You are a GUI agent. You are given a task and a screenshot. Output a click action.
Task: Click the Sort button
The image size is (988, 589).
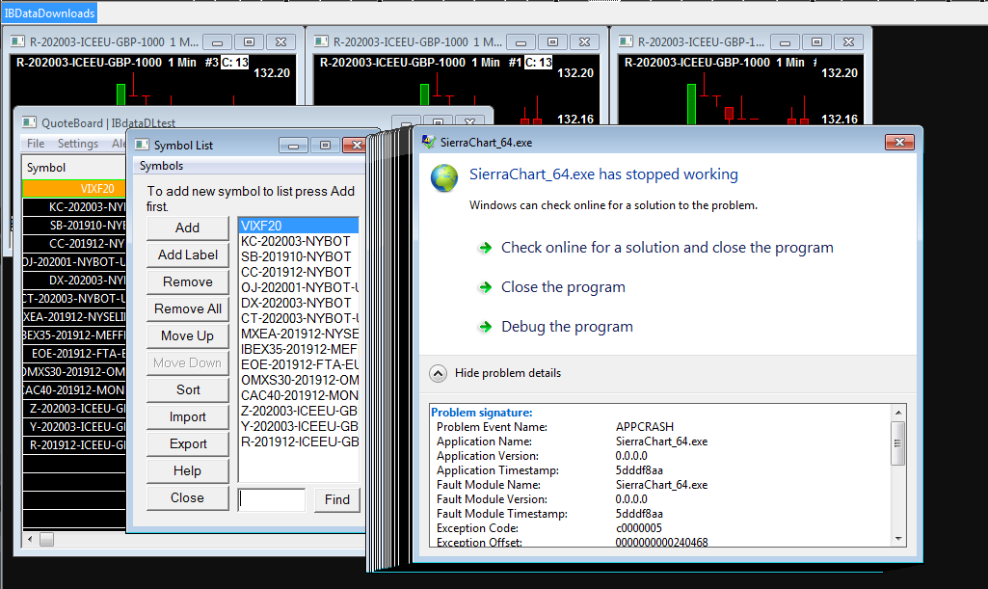[187, 390]
